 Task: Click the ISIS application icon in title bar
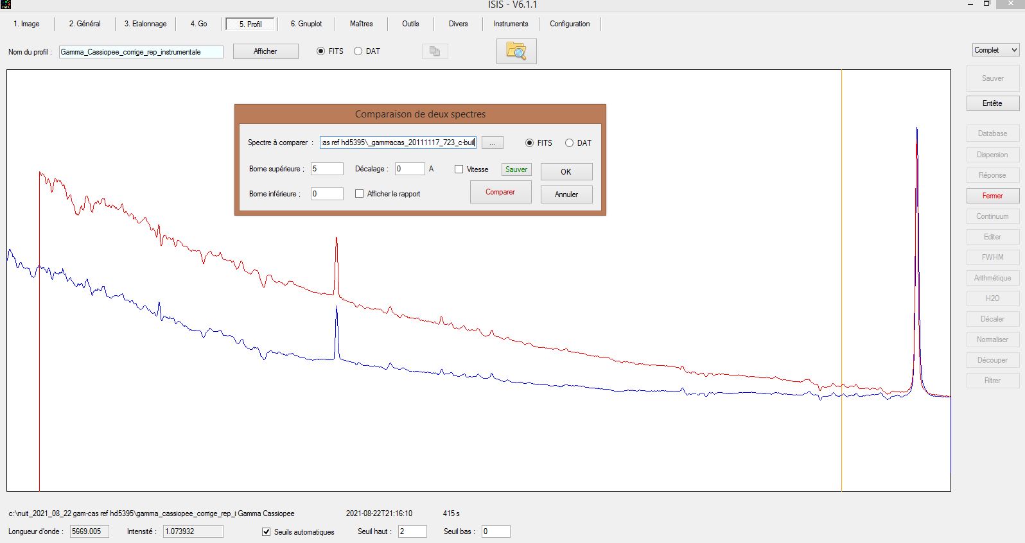[x=6, y=4]
